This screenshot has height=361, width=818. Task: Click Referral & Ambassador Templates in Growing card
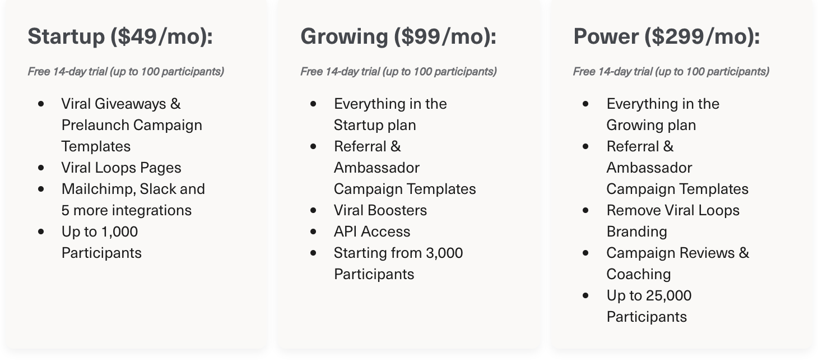[405, 168]
